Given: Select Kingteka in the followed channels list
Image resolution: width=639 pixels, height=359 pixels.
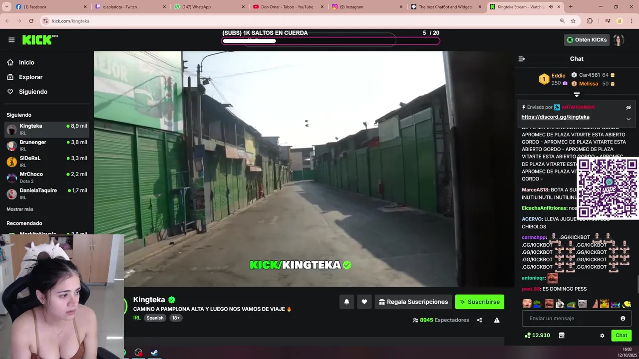Looking at the screenshot, I should (x=46, y=130).
